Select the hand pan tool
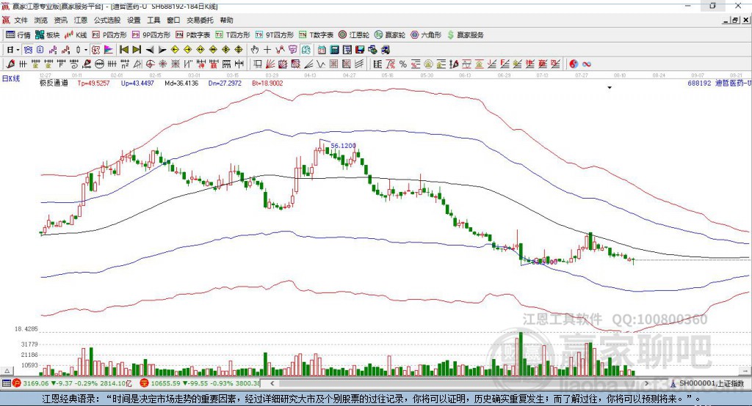The image size is (752, 406). pyautogui.click(x=255, y=50)
